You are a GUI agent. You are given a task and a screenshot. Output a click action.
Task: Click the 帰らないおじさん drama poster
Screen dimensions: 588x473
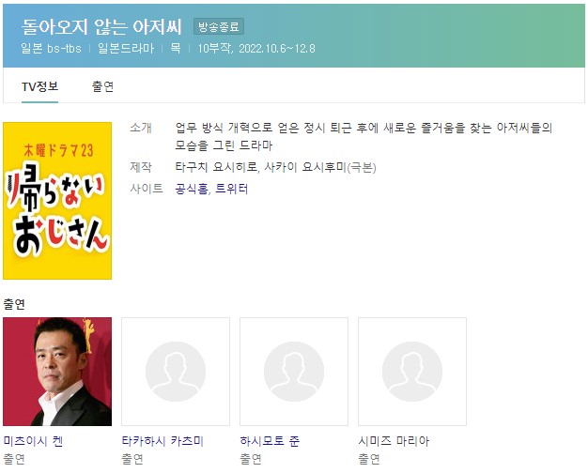click(57, 201)
